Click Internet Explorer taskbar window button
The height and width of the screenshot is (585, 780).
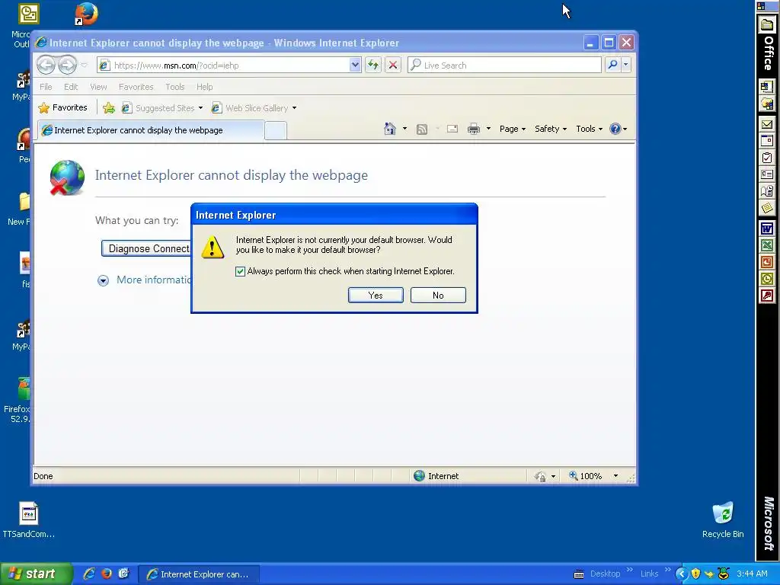(x=199, y=574)
